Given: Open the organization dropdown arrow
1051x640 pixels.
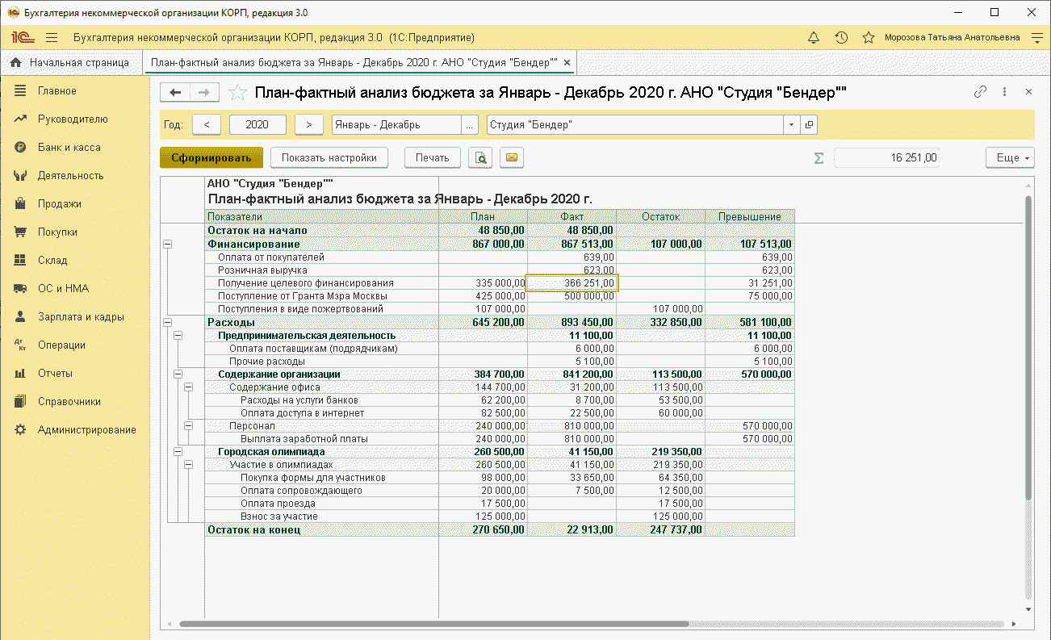Looking at the screenshot, I should coord(791,125).
